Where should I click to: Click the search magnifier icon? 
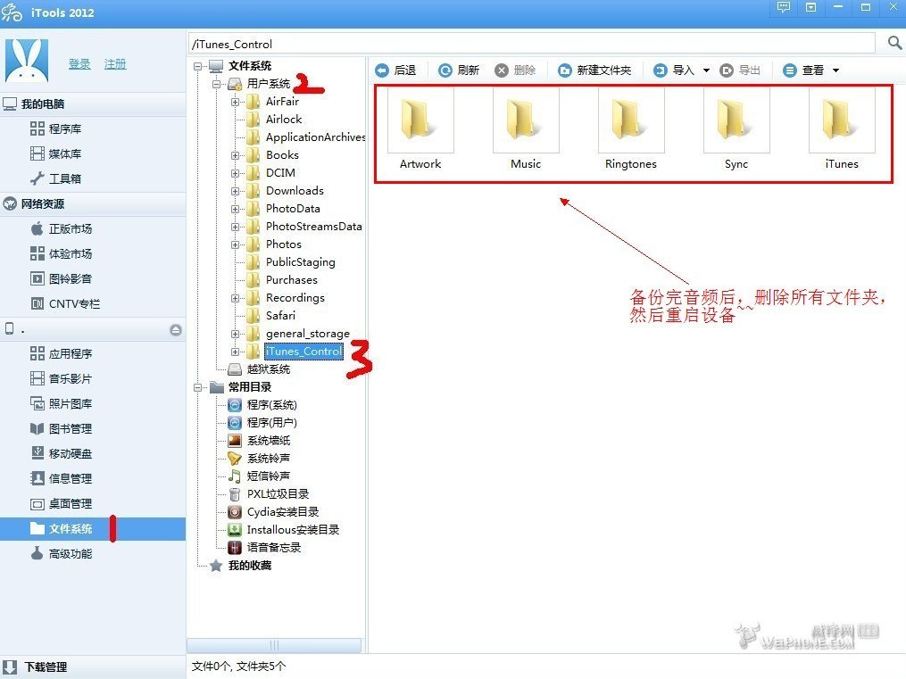click(x=894, y=43)
